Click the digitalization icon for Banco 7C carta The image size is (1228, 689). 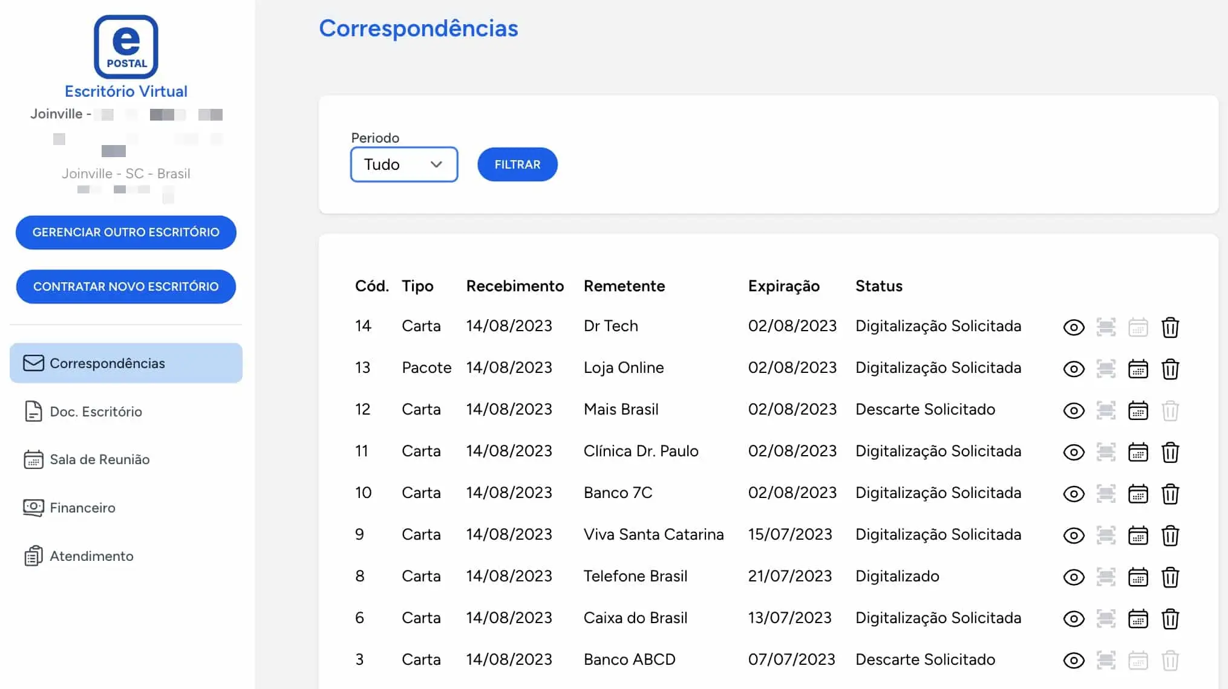1106,494
